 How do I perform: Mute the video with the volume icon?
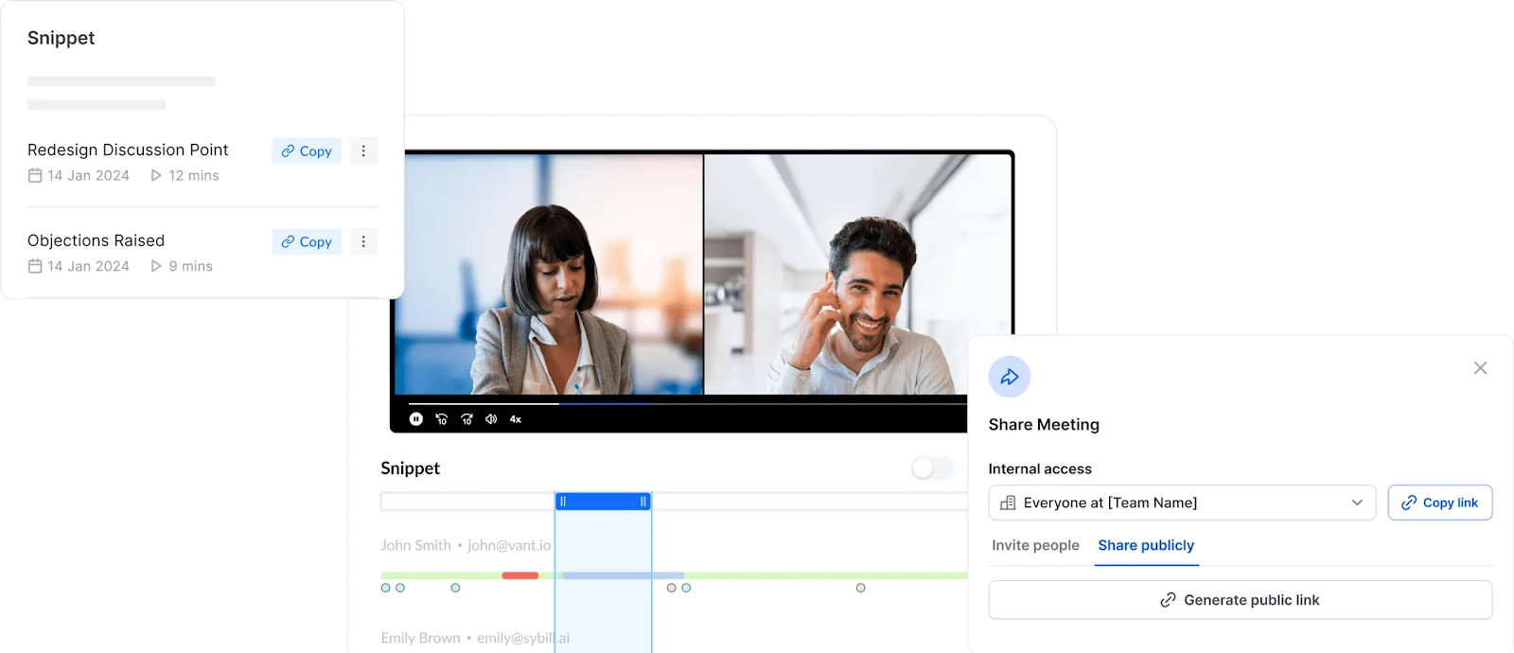[x=491, y=419]
